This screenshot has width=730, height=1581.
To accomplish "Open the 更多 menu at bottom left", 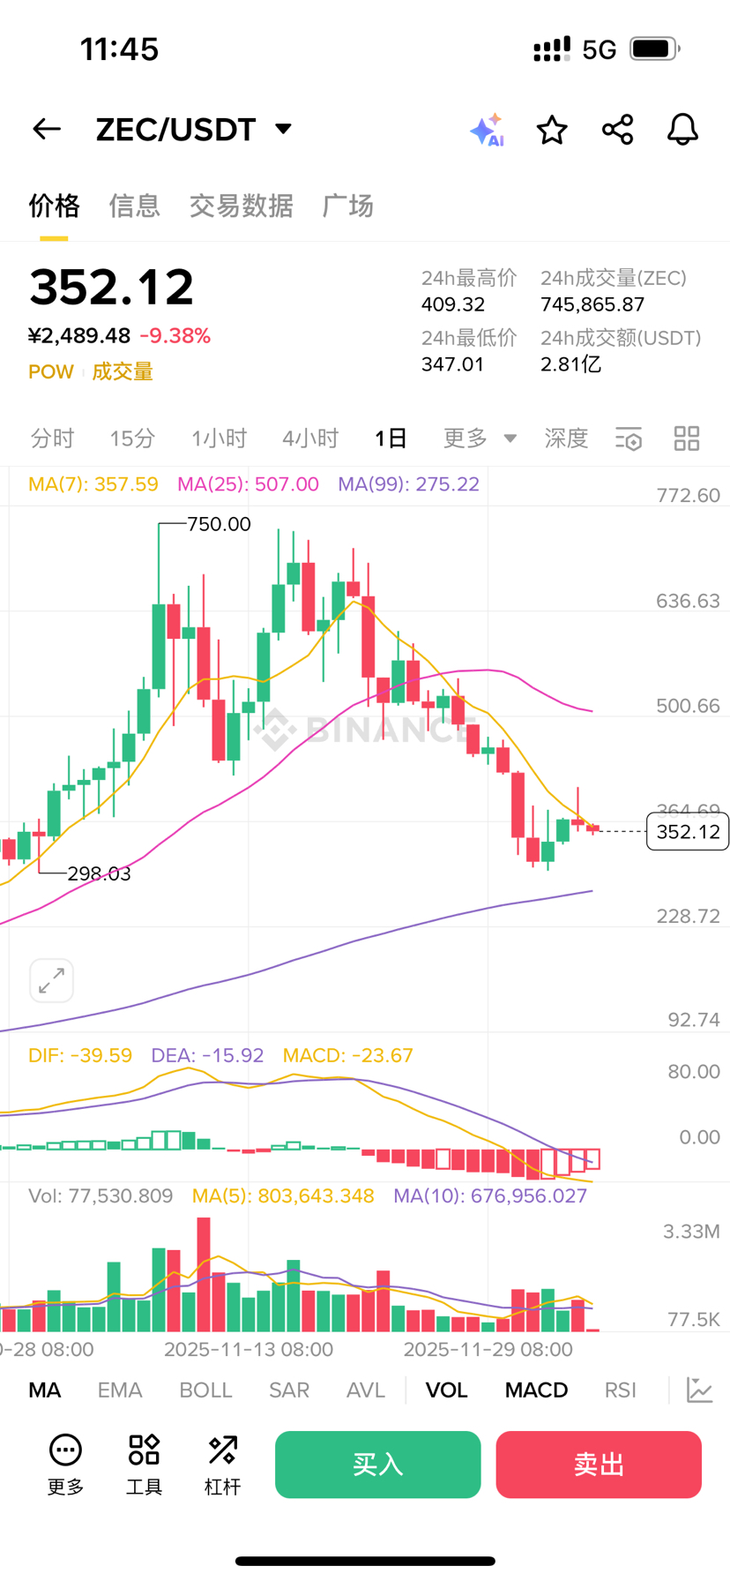I will click(x=65, y=1465).
